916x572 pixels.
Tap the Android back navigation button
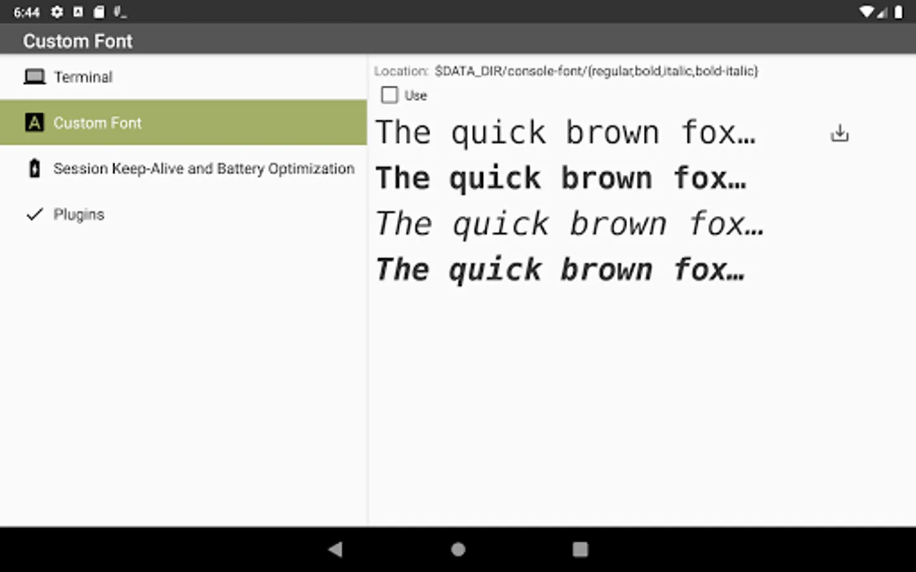click(x=335, y=549)
